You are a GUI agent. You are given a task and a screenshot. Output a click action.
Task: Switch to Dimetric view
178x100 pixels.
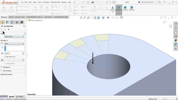pos(132,8)
